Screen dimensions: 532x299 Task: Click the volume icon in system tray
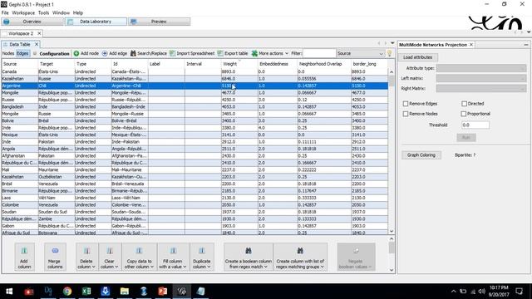[481, 292]
